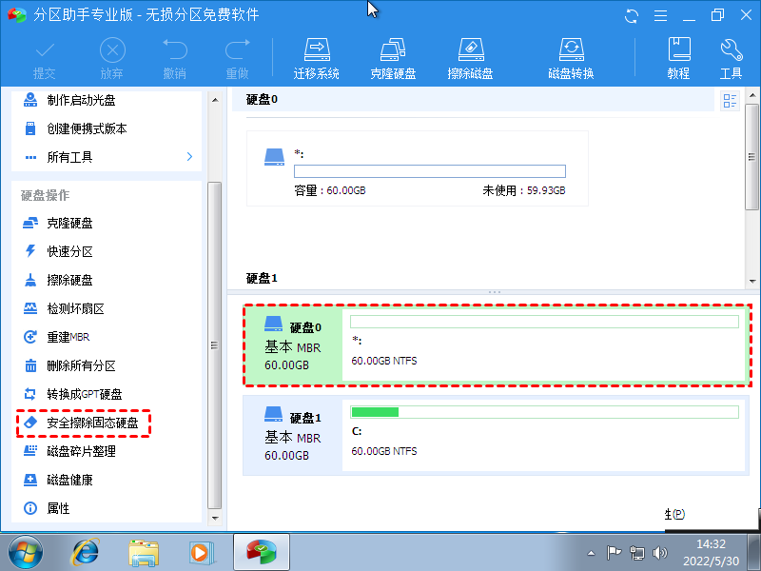Toggle the disk view layout icon
This screenshot has width=761, height=571.
coord(730,101)
